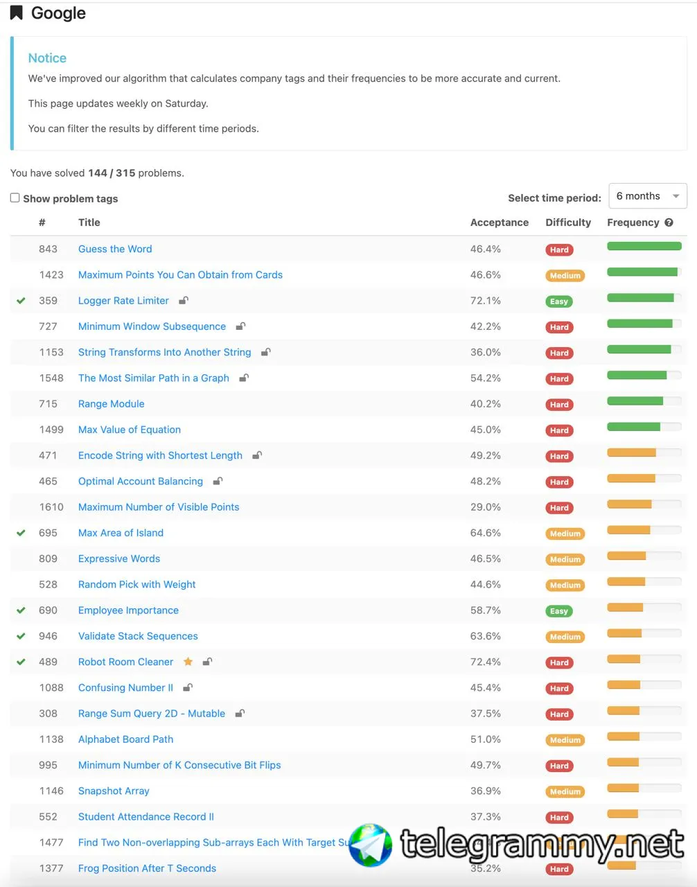
Task: Click solved checkmark for Robot Room Cleaner row
Action: (x=21, y=662)
